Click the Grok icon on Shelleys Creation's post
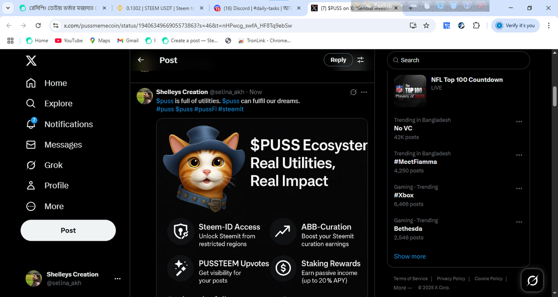The height and width of the screenshot is (297, 558). 354,92
